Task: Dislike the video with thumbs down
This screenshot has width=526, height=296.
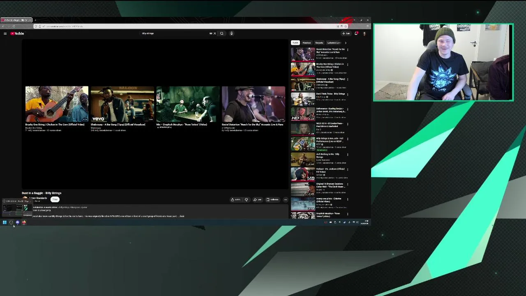Action: pos(246,199)
